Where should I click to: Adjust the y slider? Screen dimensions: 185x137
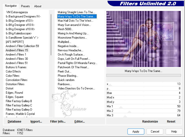tap(143, 88)
